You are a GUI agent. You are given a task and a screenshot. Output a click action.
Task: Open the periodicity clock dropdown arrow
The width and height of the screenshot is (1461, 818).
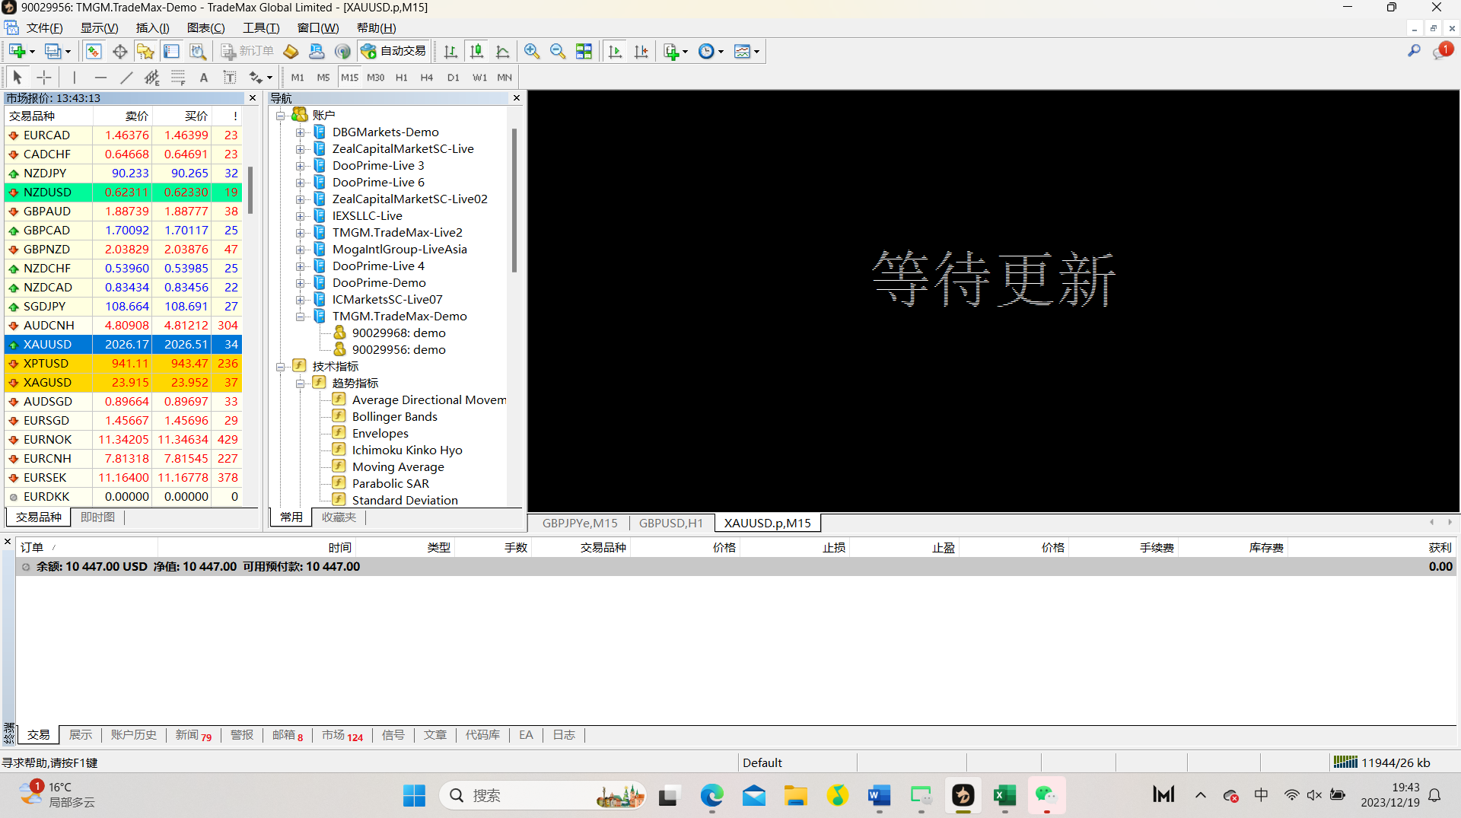pos(721,52)
